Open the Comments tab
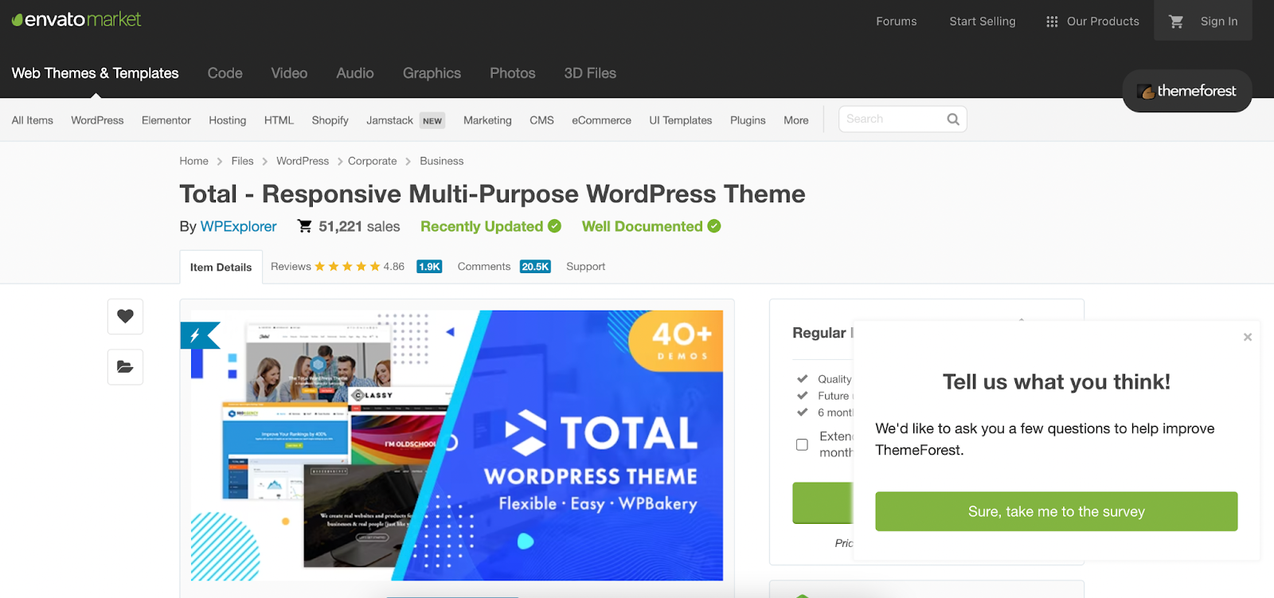Screen dimensions: 1274x598 click(484, 267)
